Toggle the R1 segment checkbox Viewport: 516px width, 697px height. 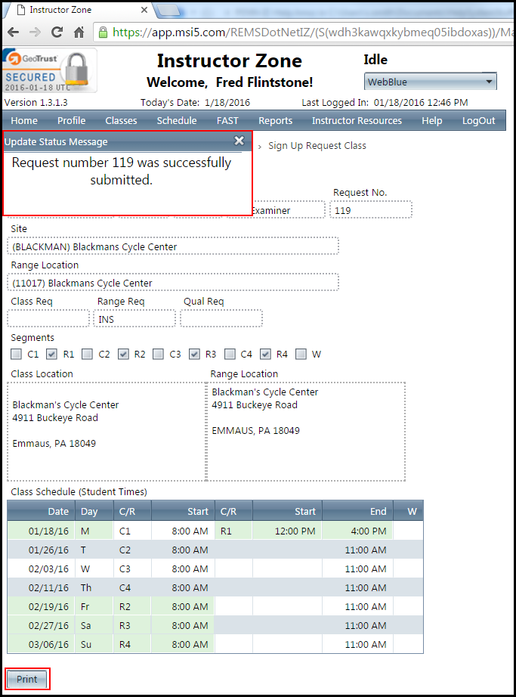(51, 354)
